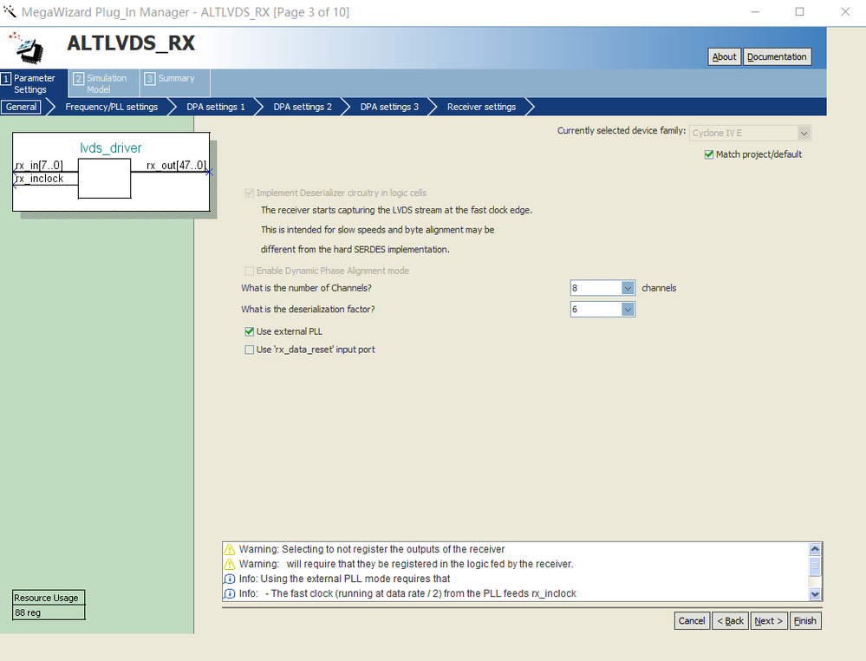The width and height of the screenshot is (866, 661).
Task: Click the Finish button
Action: (x=805, y=620)
